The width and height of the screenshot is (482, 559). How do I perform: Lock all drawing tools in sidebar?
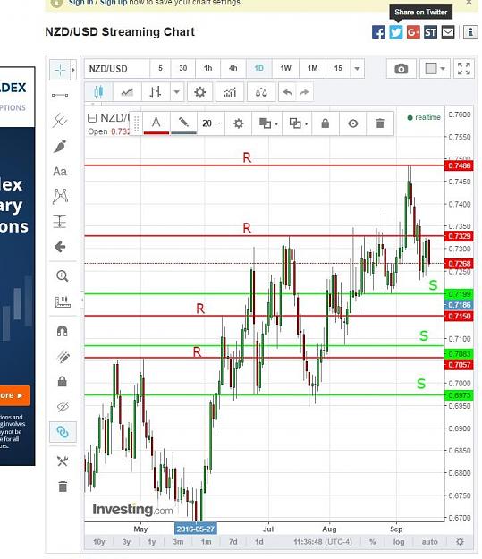coord(63,381)
